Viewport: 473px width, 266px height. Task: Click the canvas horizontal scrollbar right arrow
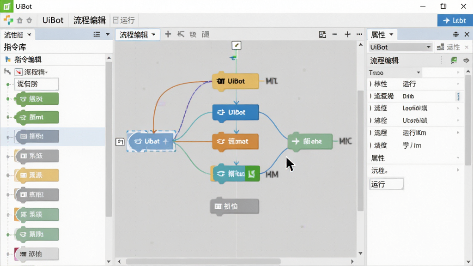352,261
